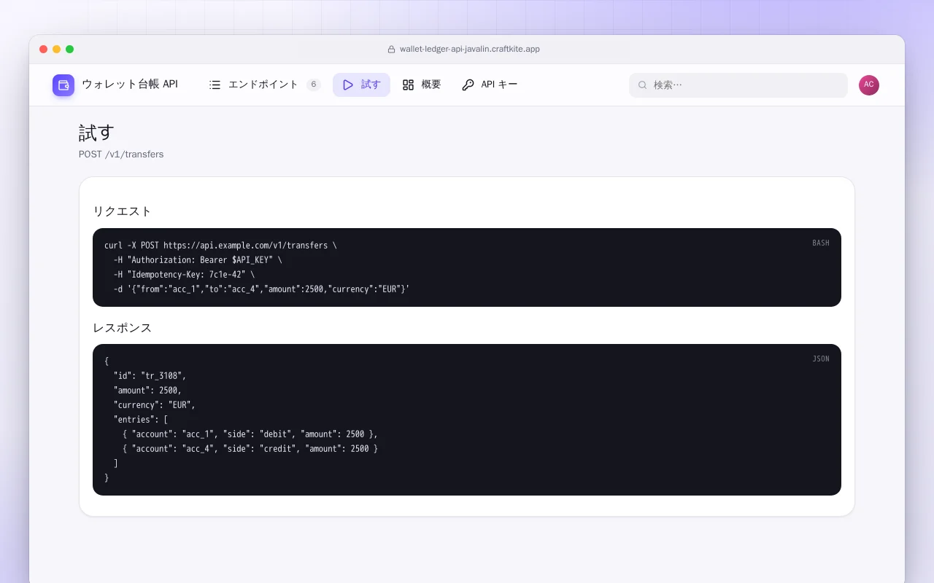Select the 試す tab
Screen dimensions: 934x583
(361, 85)
